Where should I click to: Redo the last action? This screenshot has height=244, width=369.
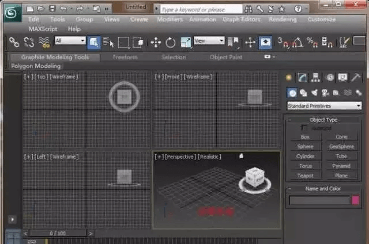80,9
